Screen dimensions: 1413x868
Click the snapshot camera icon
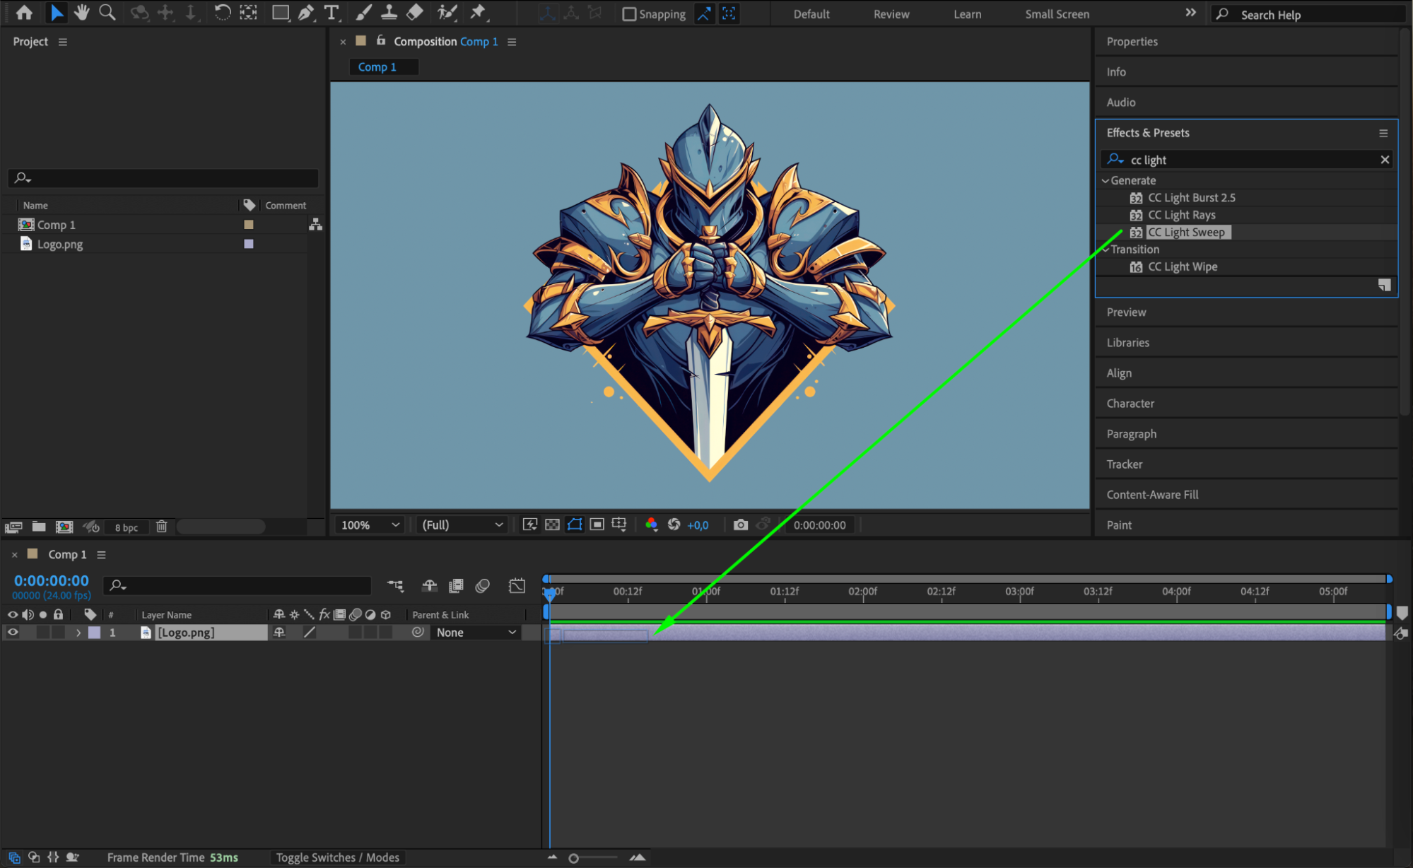[x=740, y=524]
